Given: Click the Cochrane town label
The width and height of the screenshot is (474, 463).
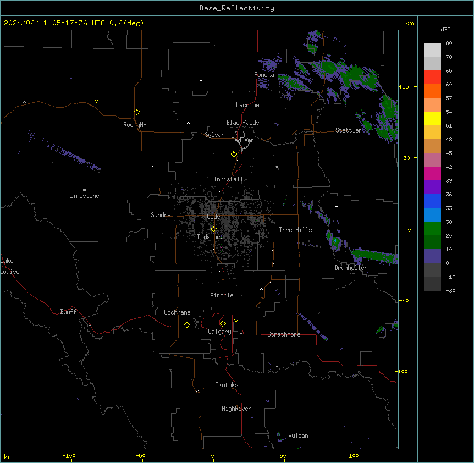Looking at the screenshot, I should 177,312.
